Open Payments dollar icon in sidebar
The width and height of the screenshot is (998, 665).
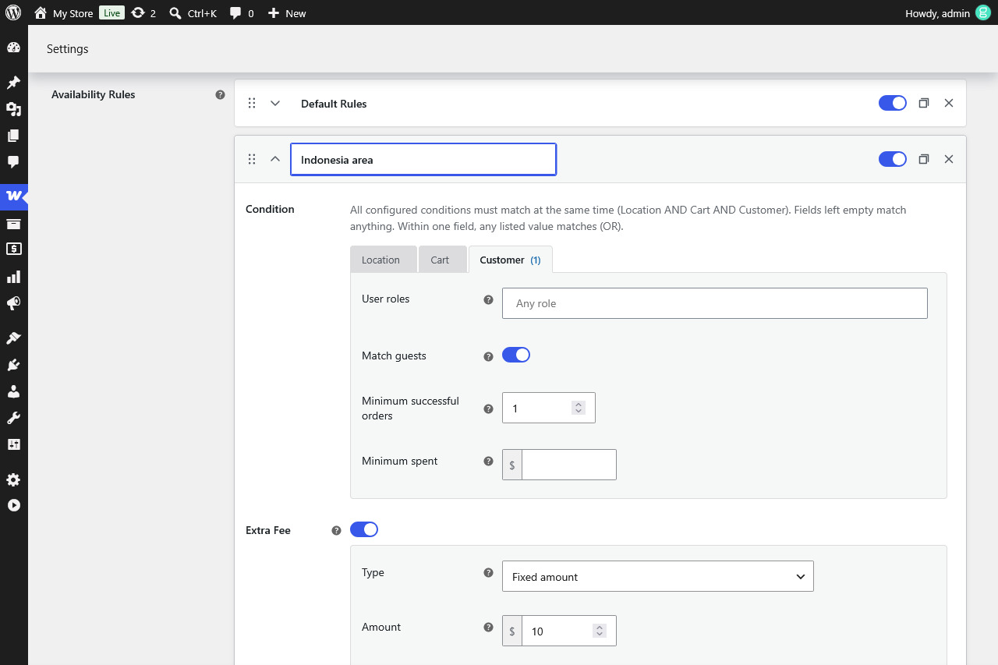pos(13,249)
